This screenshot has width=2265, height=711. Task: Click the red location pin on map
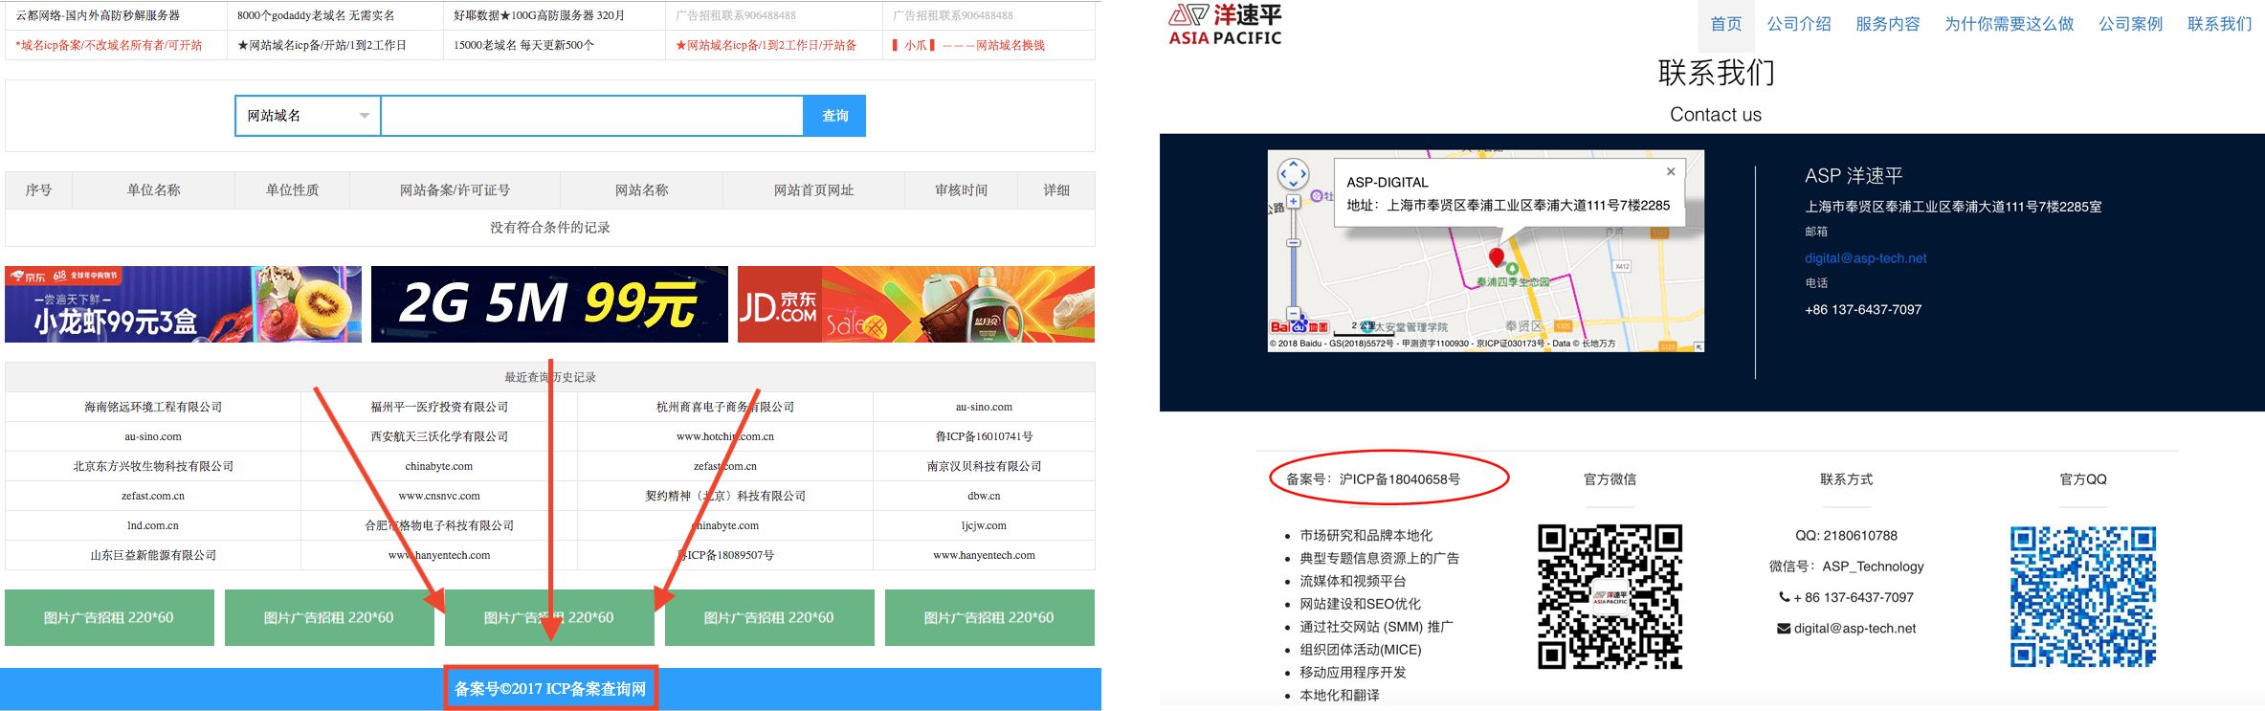(x=1497, y=256)
